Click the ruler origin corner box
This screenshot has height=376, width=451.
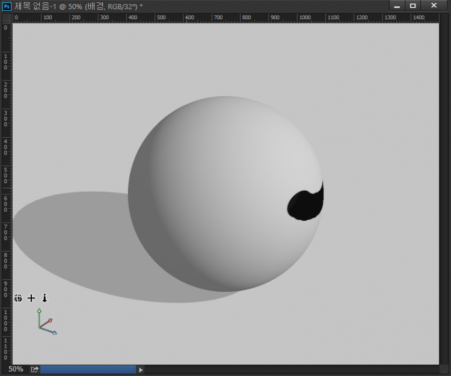click(6, 18)
